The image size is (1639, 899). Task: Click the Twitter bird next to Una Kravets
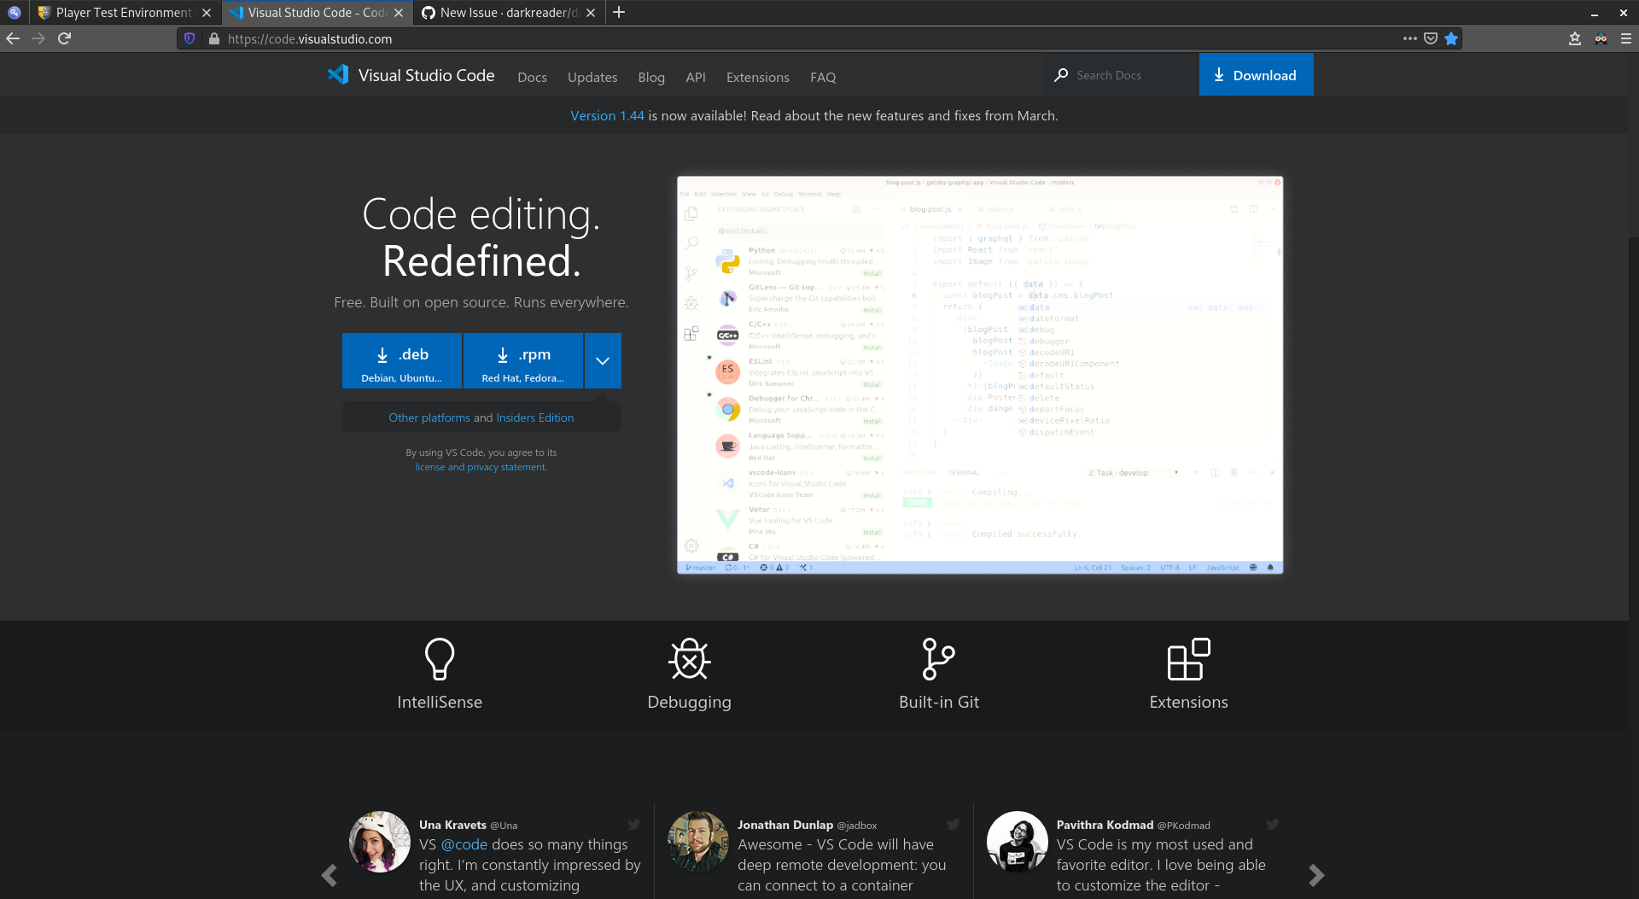(x=634, y=824)
